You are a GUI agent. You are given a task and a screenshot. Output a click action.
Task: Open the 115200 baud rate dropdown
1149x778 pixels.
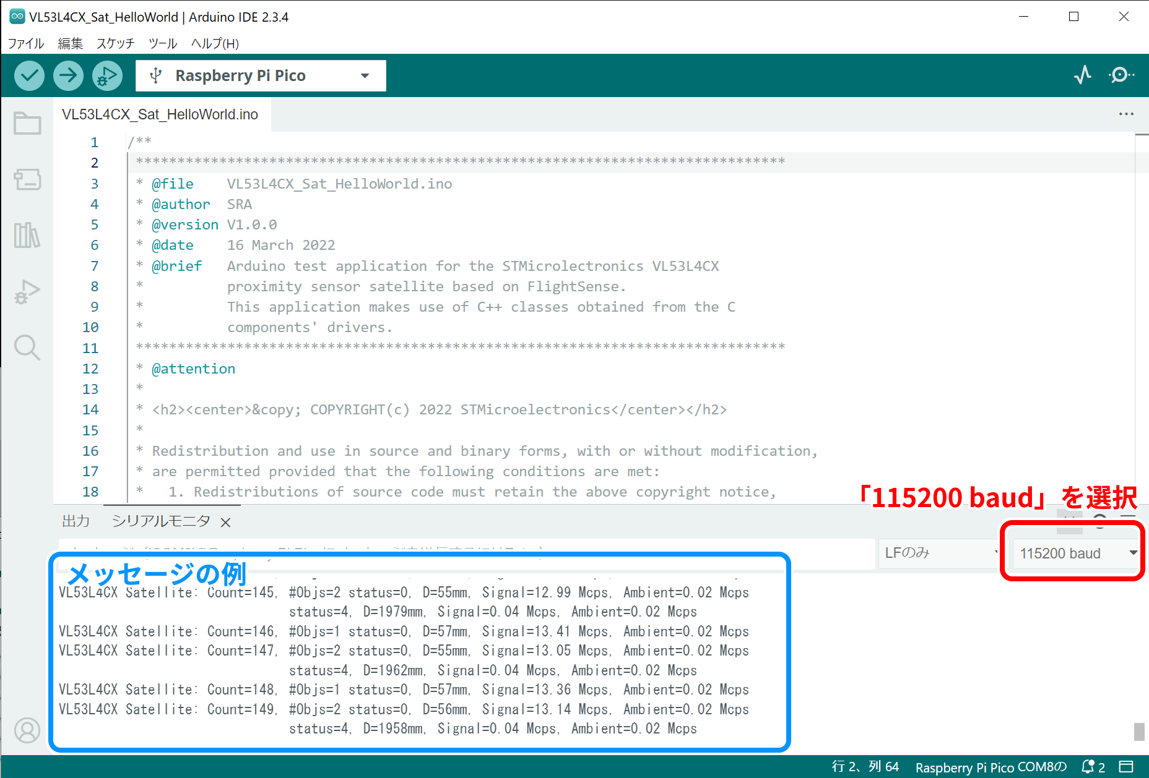[1076, 553]
